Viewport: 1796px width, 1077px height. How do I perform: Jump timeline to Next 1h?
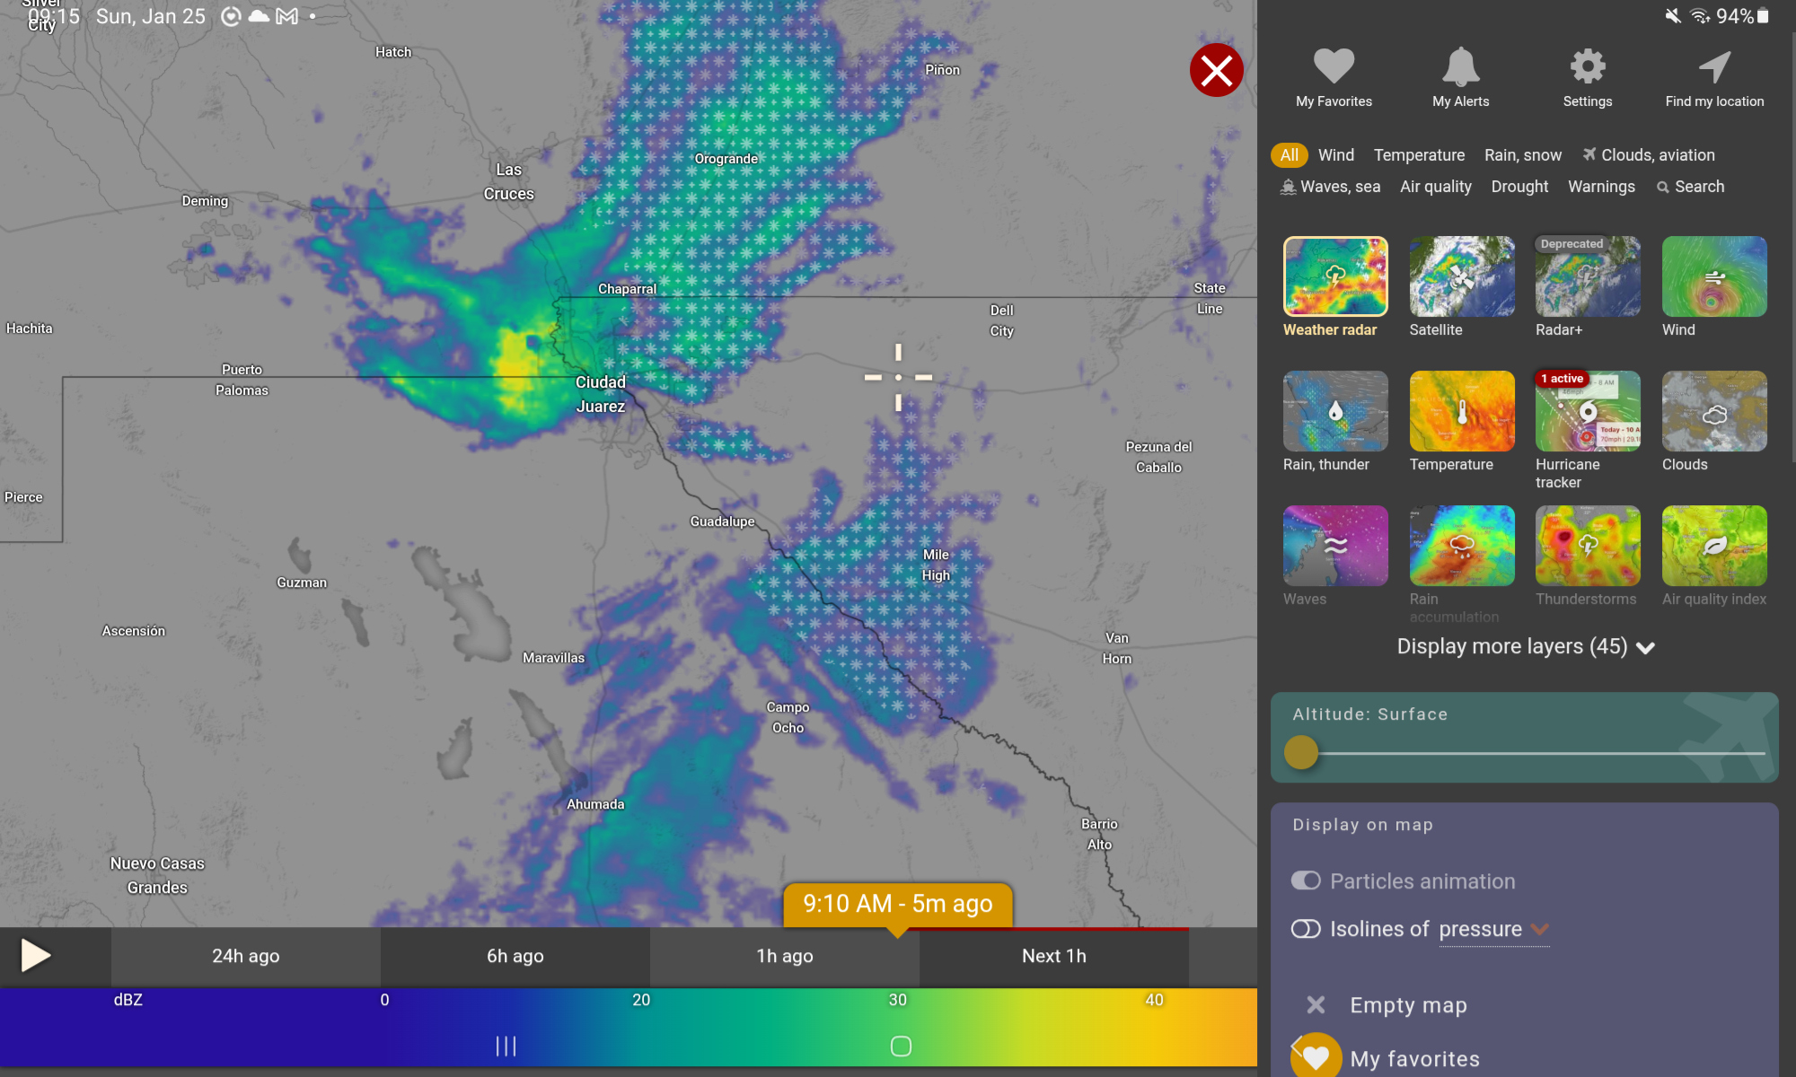click(x=1053, y=956)
